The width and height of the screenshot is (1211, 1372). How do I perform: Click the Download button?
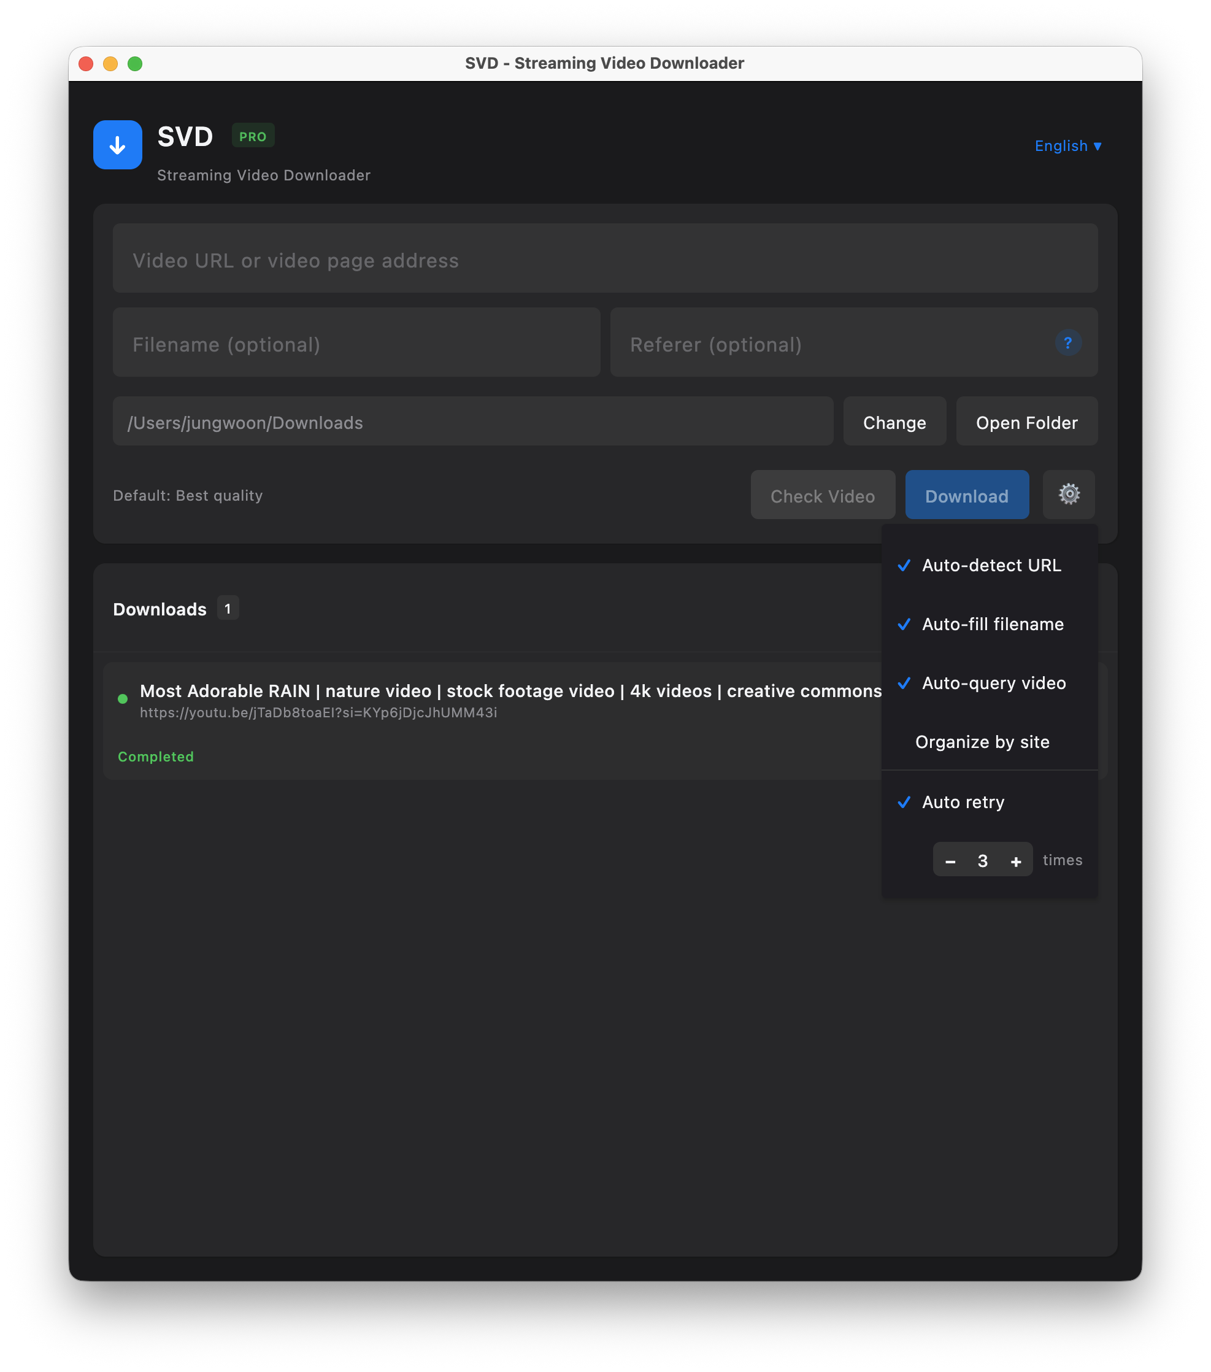967,495
